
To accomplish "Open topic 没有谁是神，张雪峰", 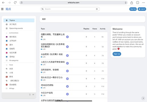I will (50, 70).
